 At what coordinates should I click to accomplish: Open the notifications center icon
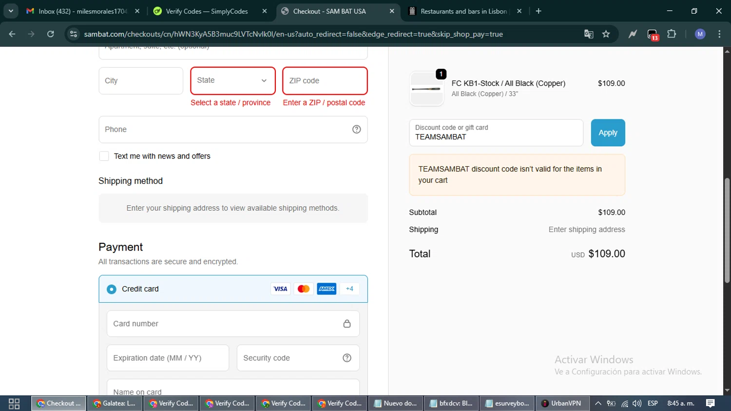click(711, 403)
